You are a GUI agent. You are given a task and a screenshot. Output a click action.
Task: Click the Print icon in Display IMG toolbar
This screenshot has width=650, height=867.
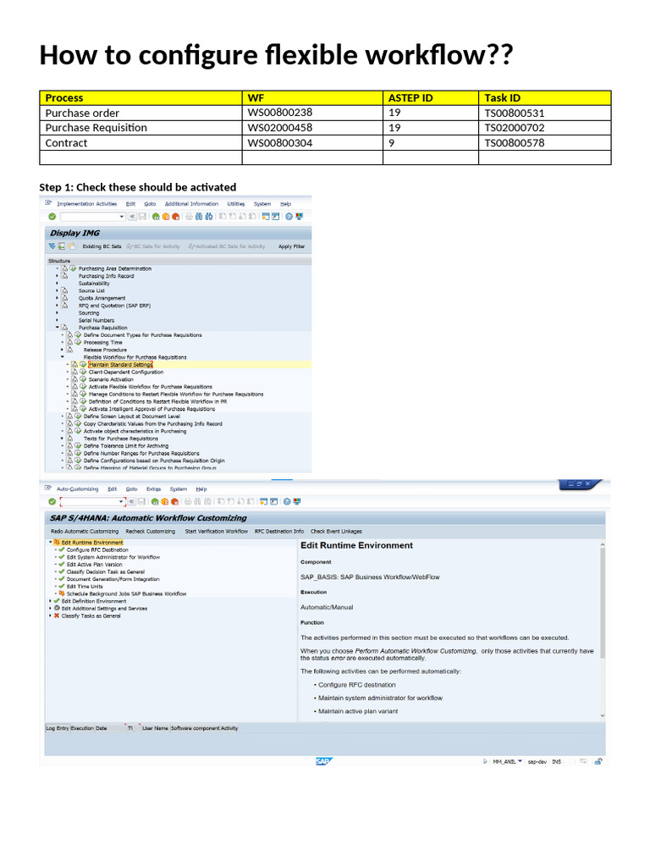tap(189, 217)
